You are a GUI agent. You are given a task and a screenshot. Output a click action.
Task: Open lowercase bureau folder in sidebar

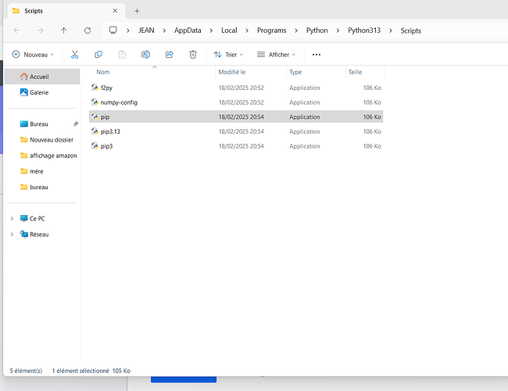(x=42, y=187)
